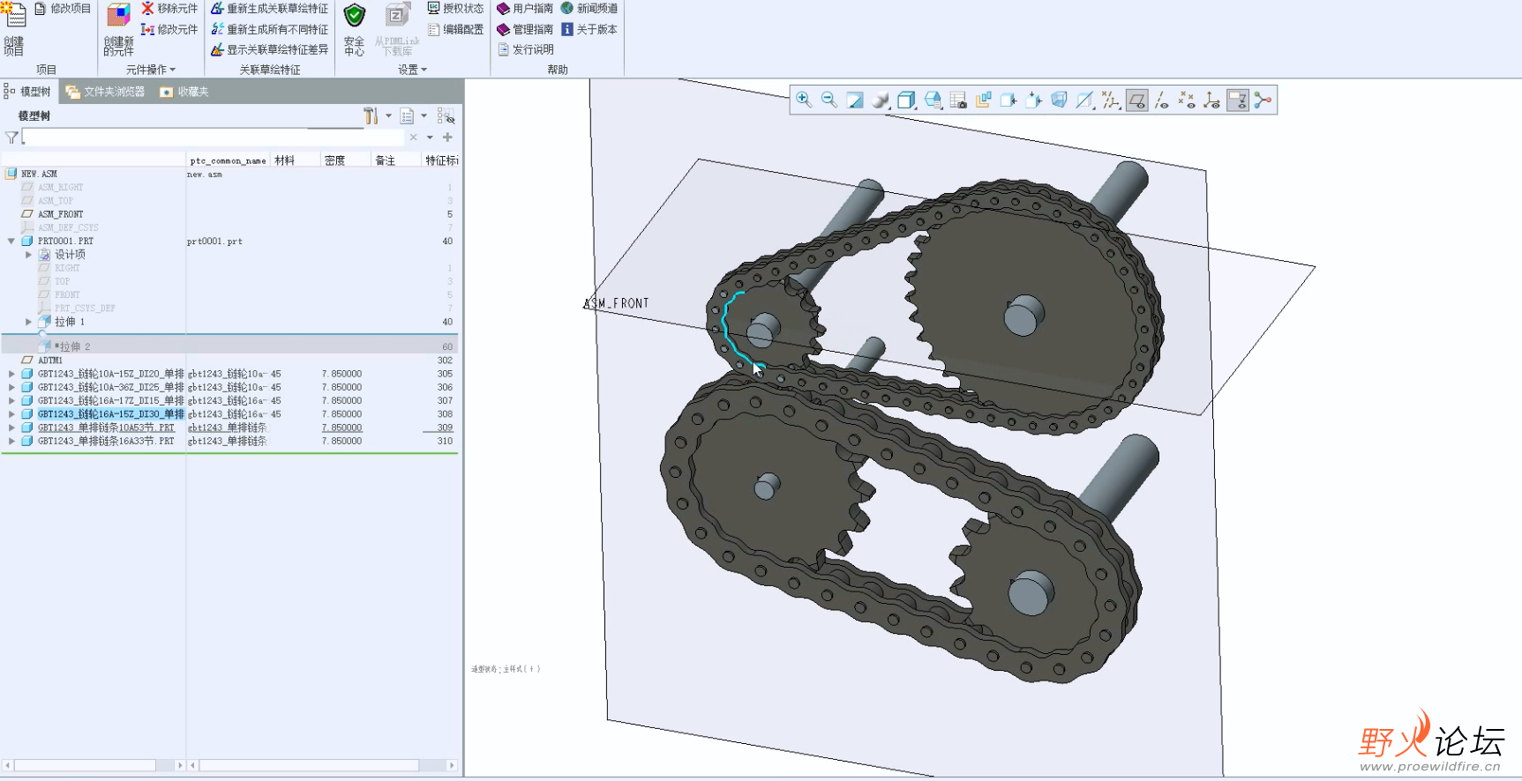Click the model tree filter funnel icon
Screen dimensions: 1522x781
[11, 138]
